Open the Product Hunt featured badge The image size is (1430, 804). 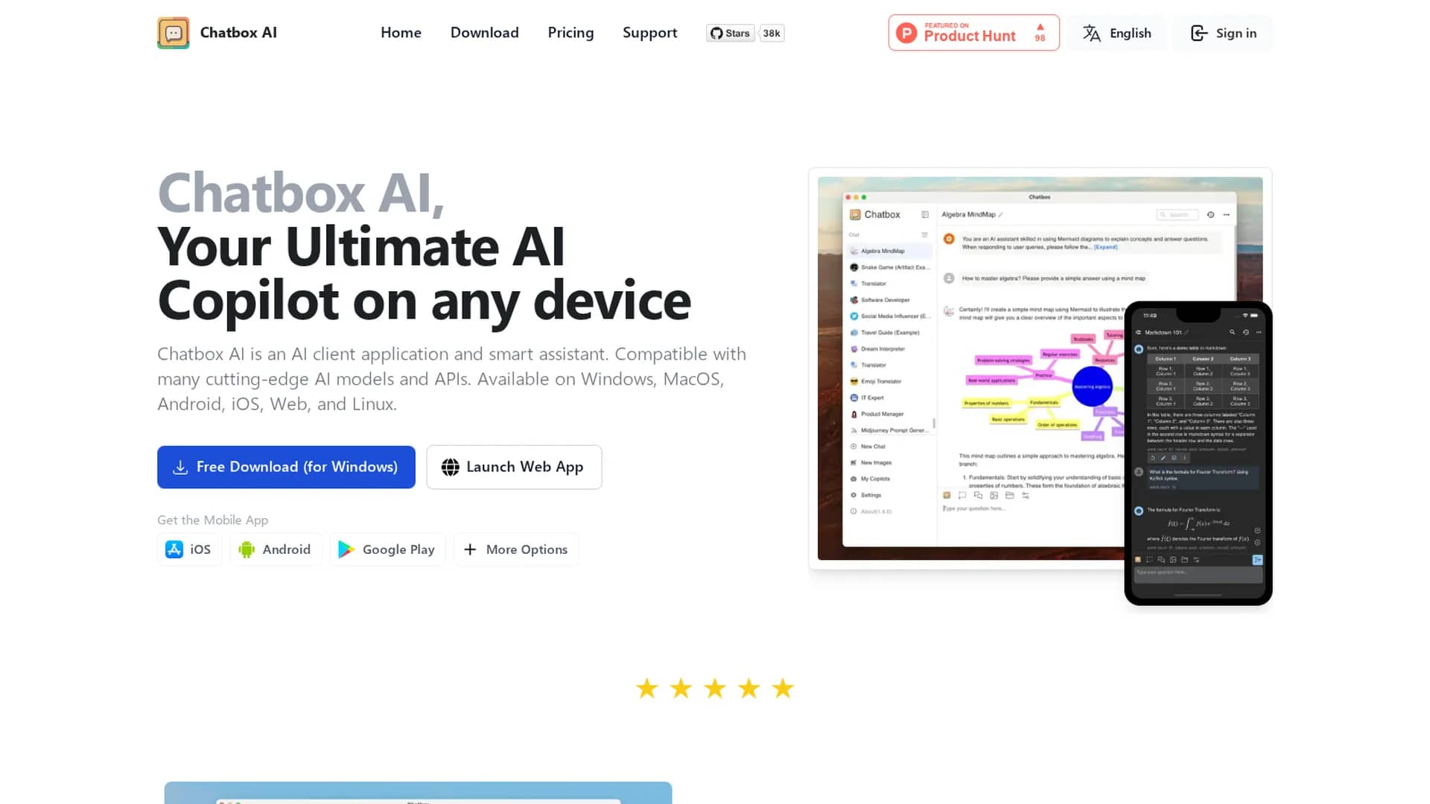point(973,33)
